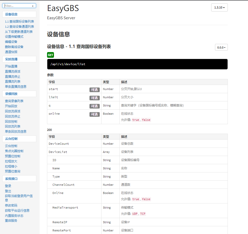Screen dimensions: 248x234
Task: Open 焦点光圈控制 link
Action: (x=14, y=151)
